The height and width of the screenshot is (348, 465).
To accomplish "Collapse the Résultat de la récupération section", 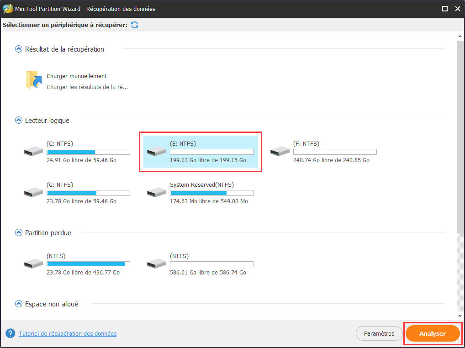I will pyautogui.click(x=19, y=49).
